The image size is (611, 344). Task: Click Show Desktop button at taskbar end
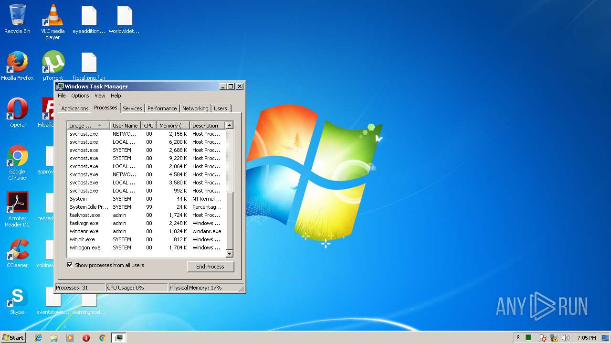point(606,338)
